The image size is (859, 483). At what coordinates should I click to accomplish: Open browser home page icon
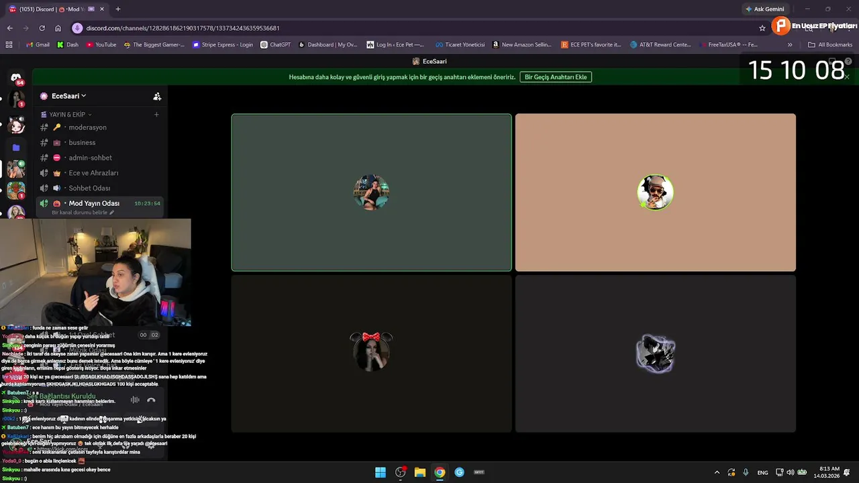point(58,28)
